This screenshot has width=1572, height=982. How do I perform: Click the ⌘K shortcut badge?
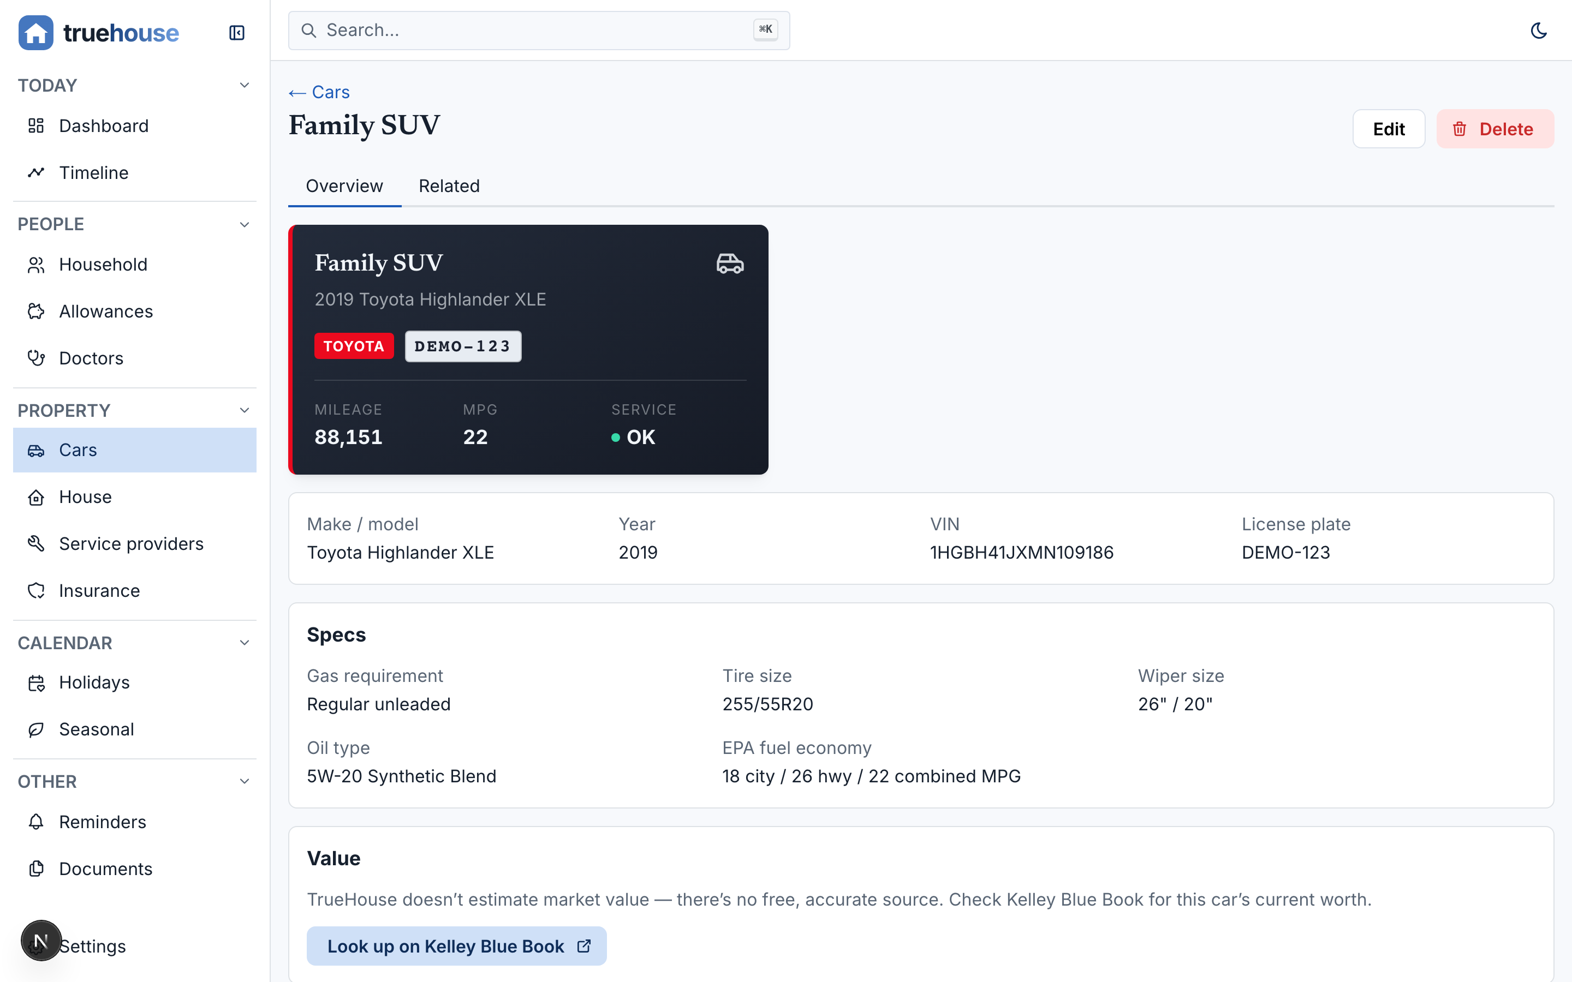[765, 29]
